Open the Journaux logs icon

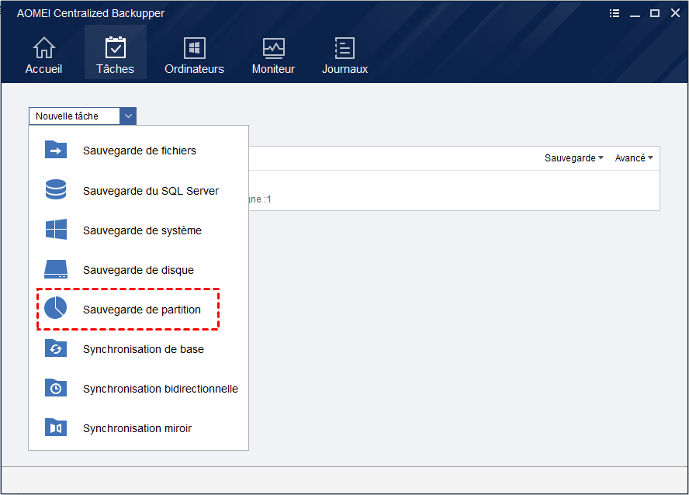(344, 48)
